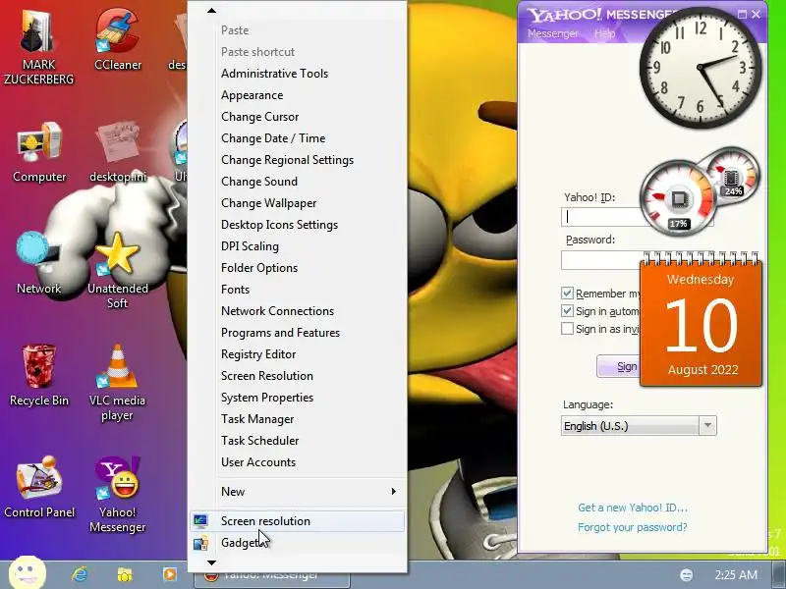Expand the New submenu arrow
786x589 pixels.
point(394,492)
